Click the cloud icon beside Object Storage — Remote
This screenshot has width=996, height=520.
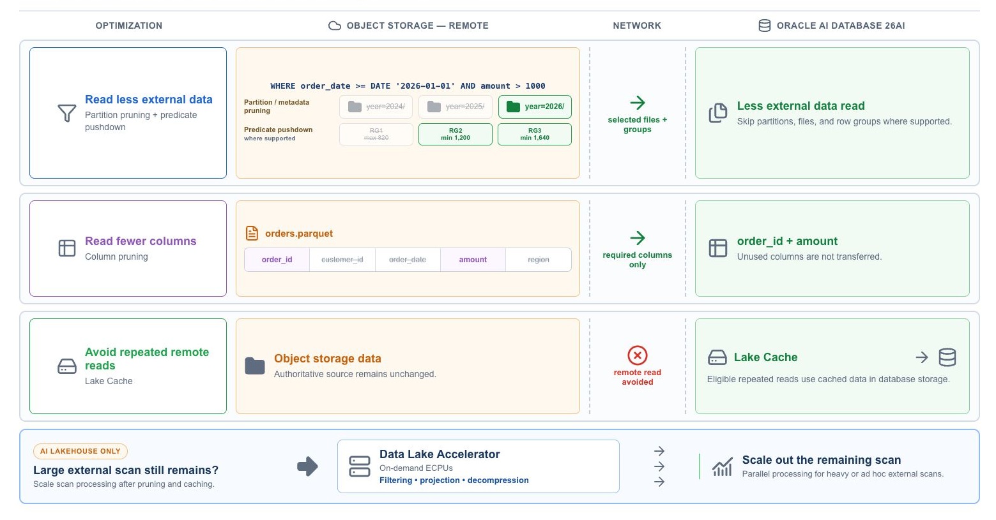334,26
